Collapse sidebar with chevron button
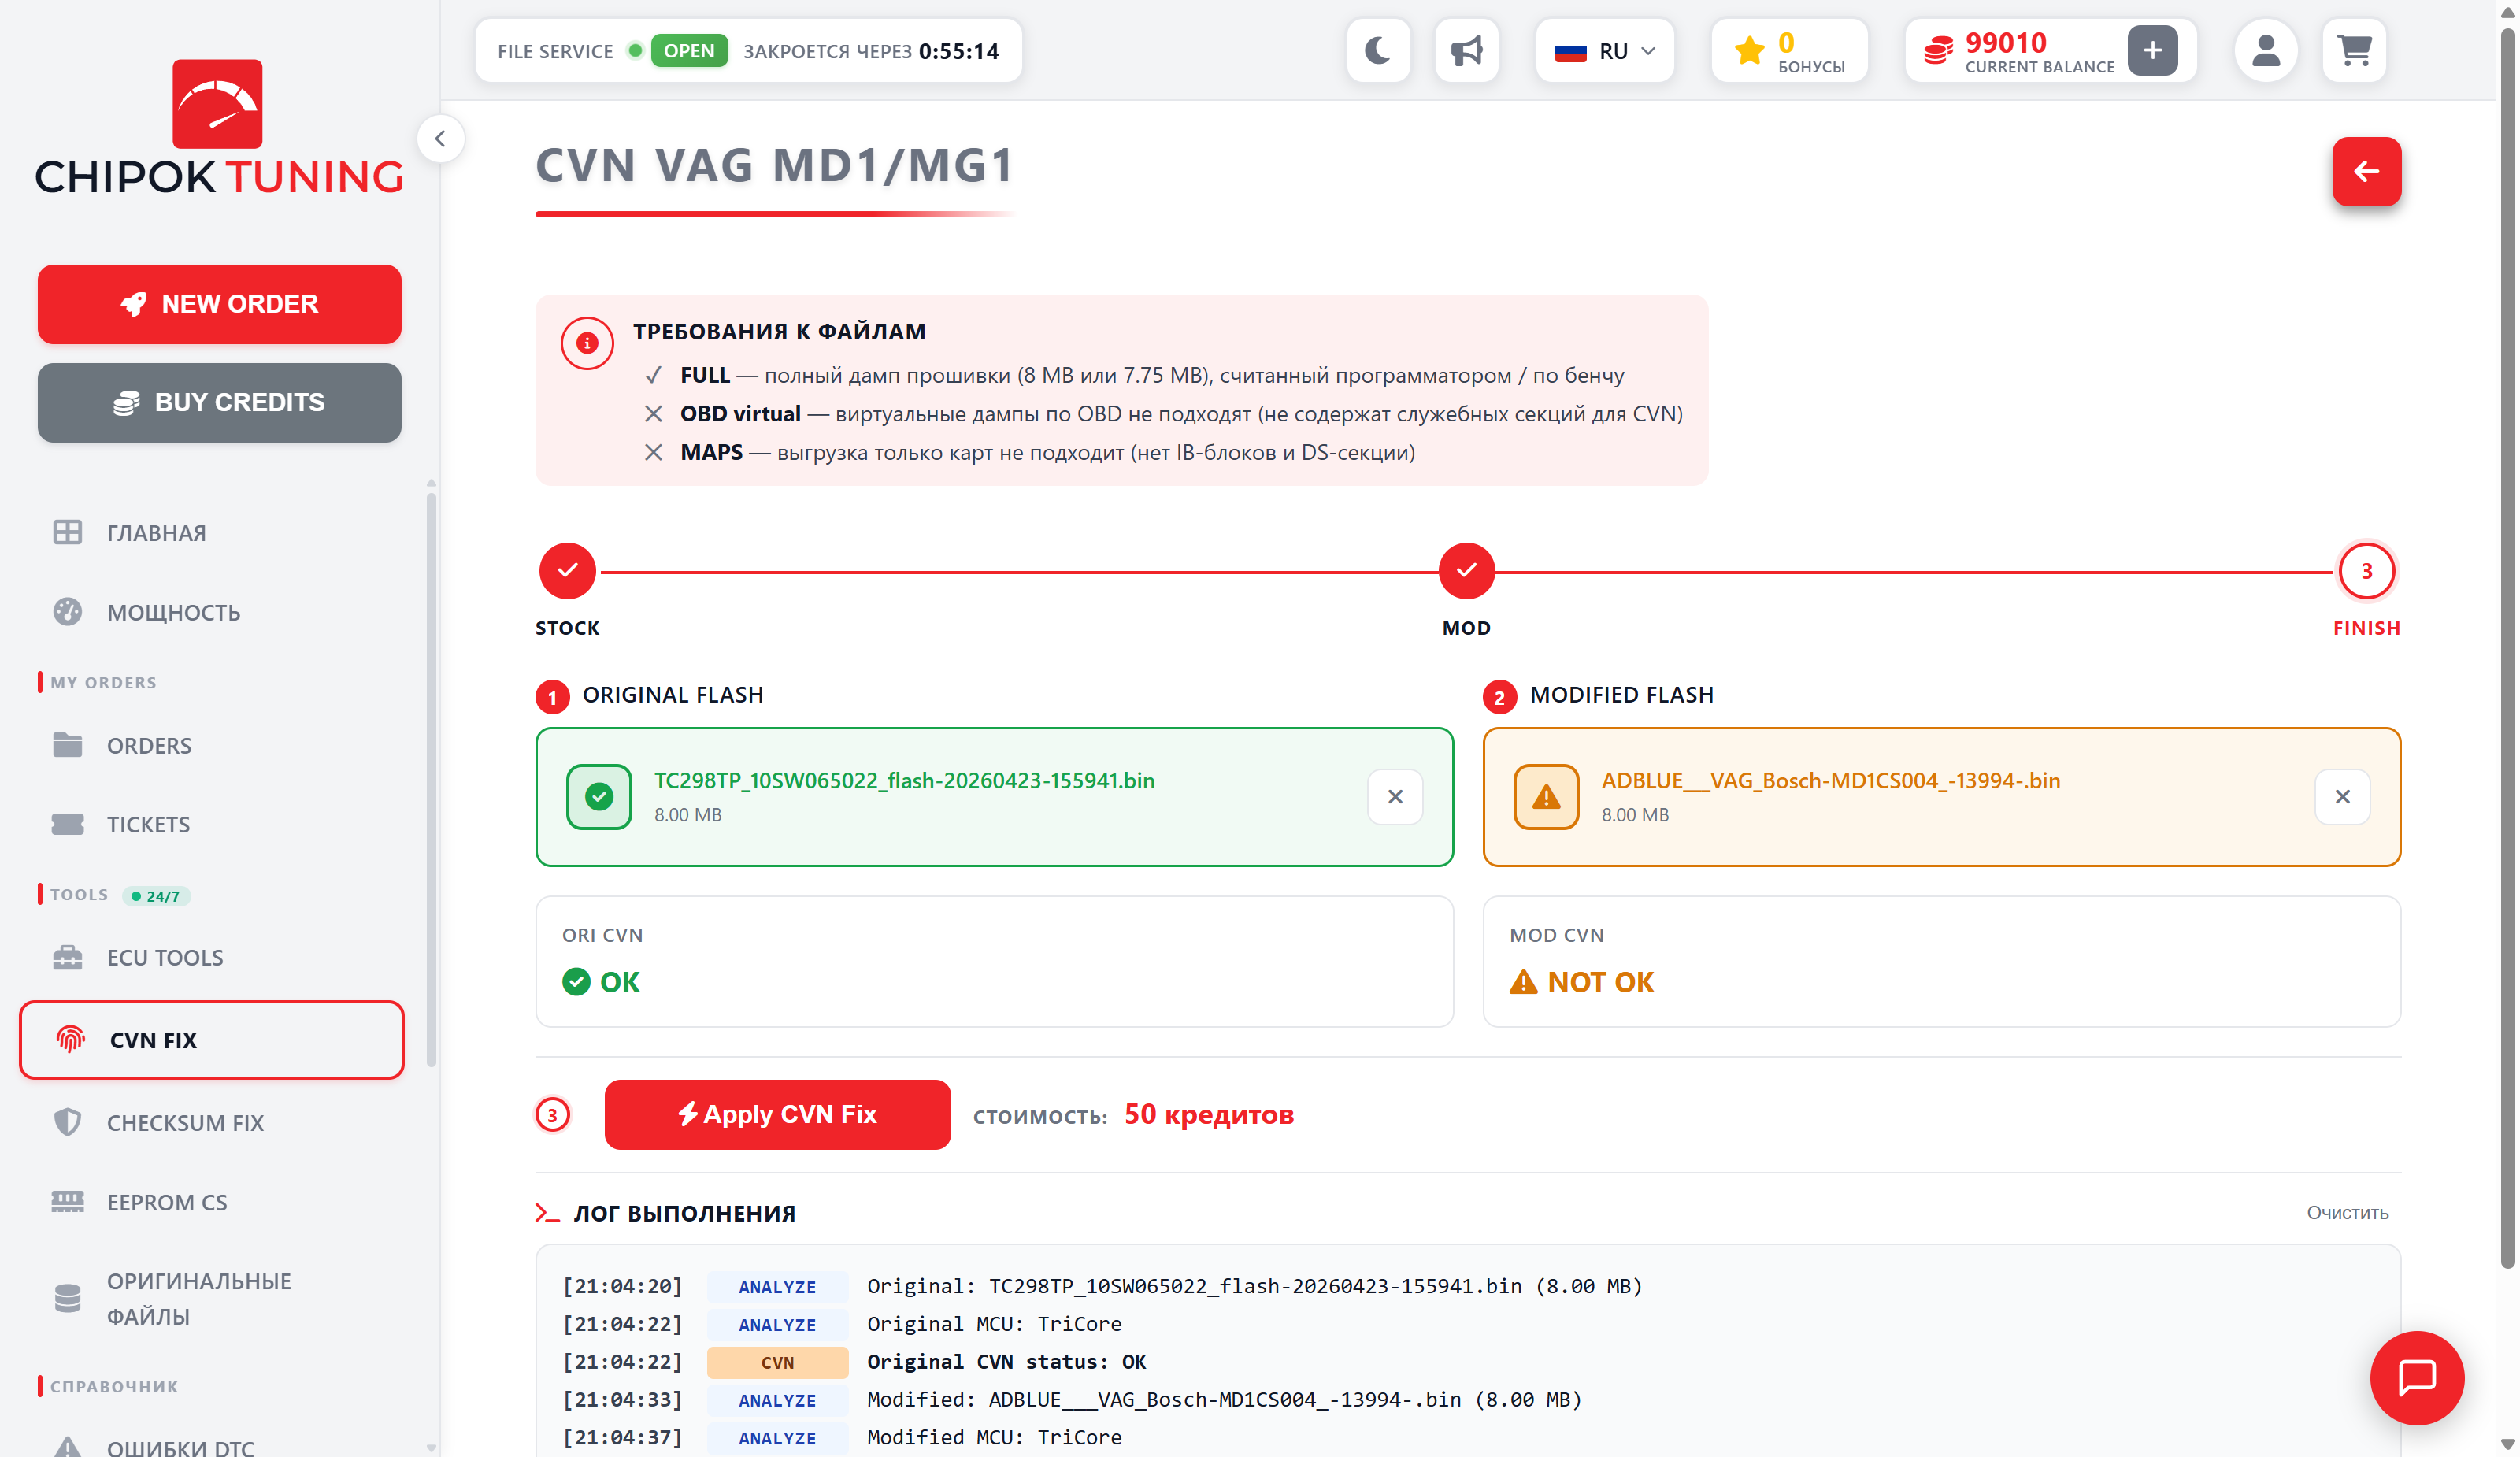 coord(440,139)
